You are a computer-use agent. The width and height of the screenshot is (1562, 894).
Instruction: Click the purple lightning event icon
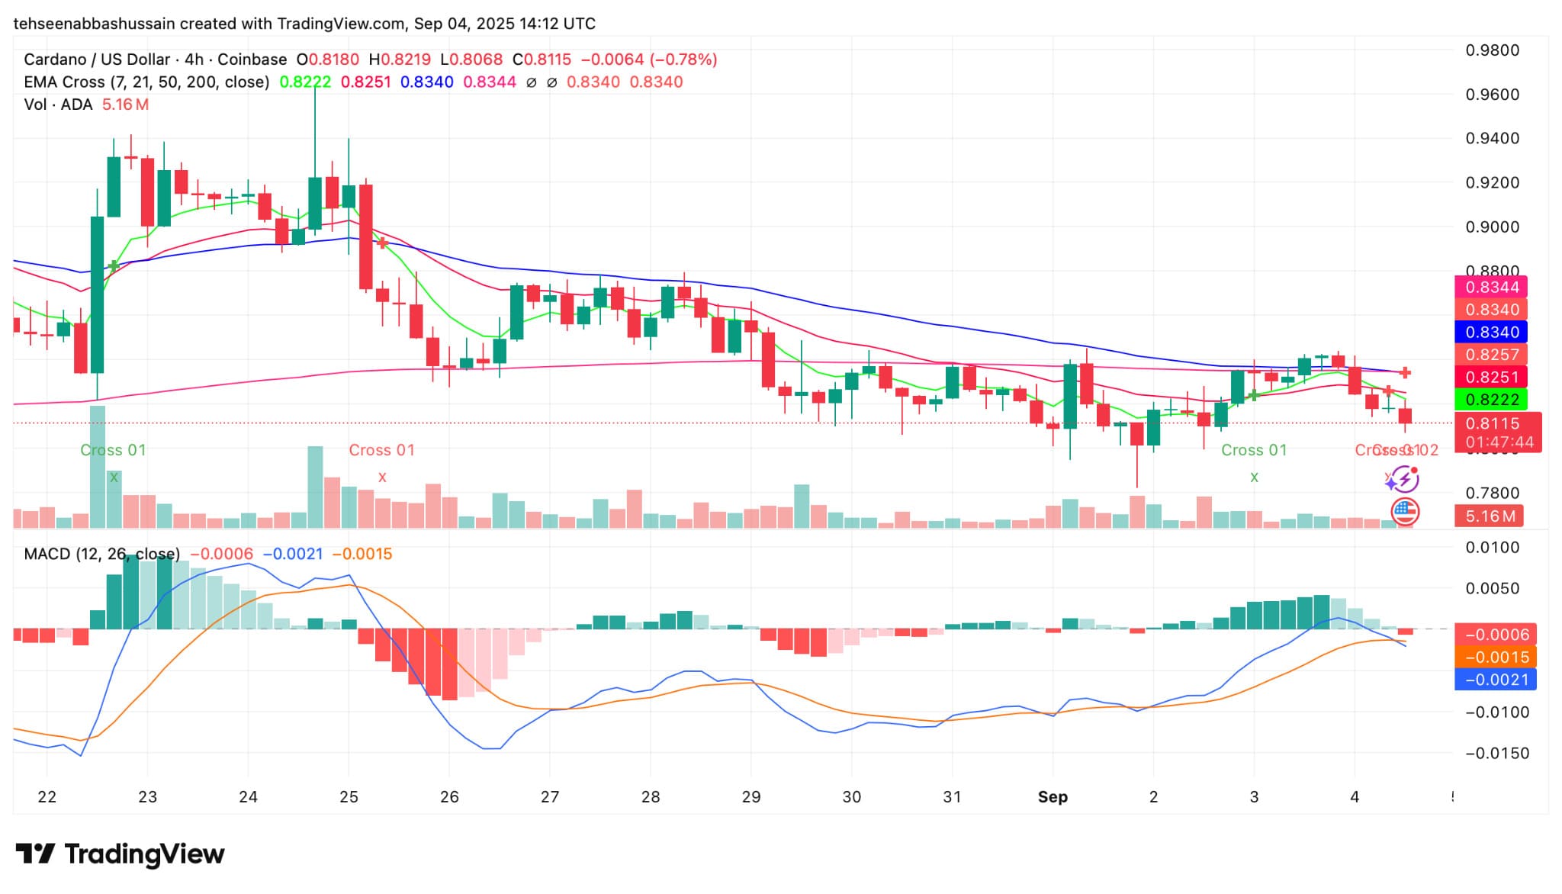click(x=1403, y=480)
